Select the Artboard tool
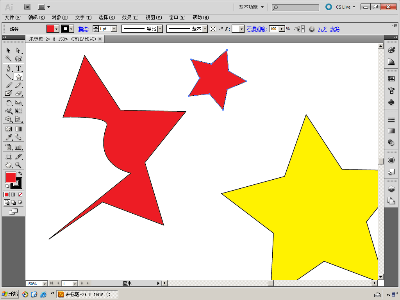Viewport: 400px width, 300px height. pyautogui.click(x=9, y=156)
